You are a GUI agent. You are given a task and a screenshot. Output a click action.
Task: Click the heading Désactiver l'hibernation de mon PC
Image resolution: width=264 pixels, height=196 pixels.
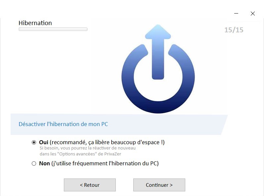[63, 124]
